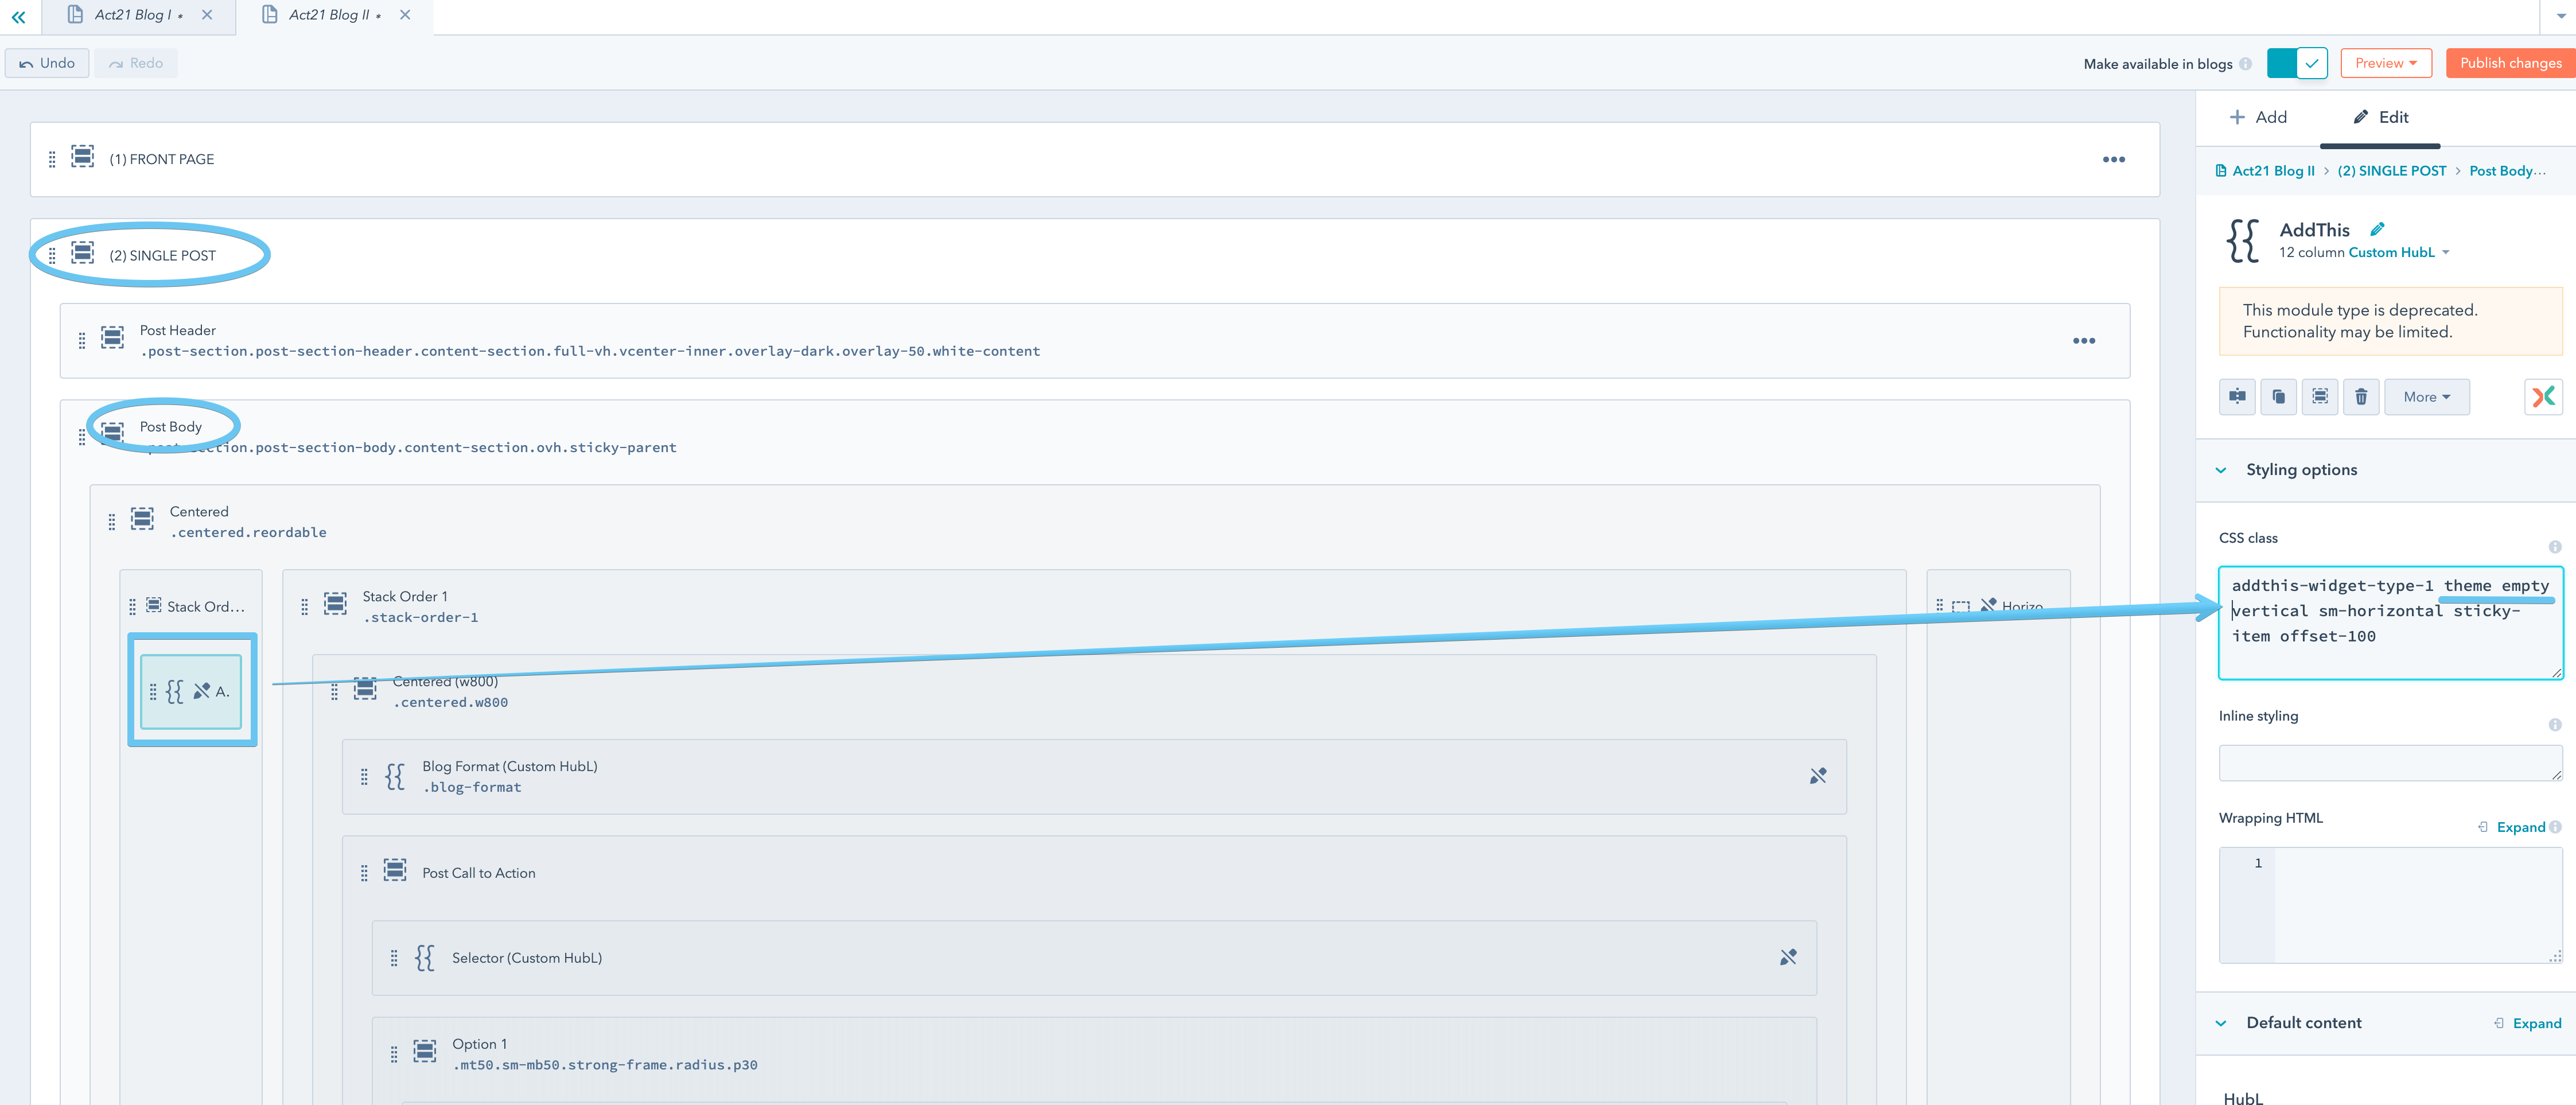Open the More dropdown
This screenshot has width=2576, height=1105.
pyautogui.click(x=2426, y=397)
